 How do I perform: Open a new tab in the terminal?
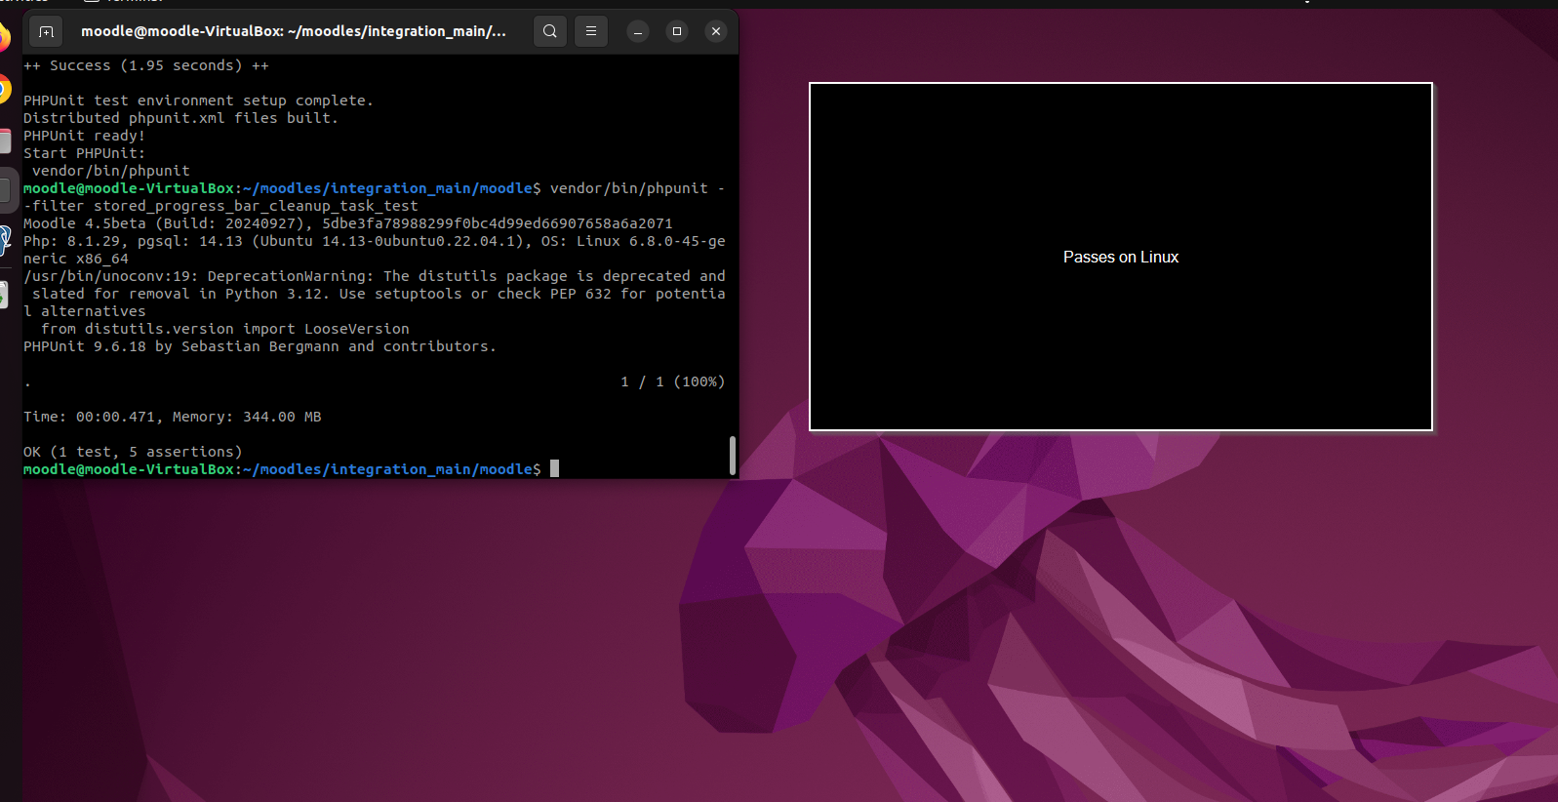46,31
